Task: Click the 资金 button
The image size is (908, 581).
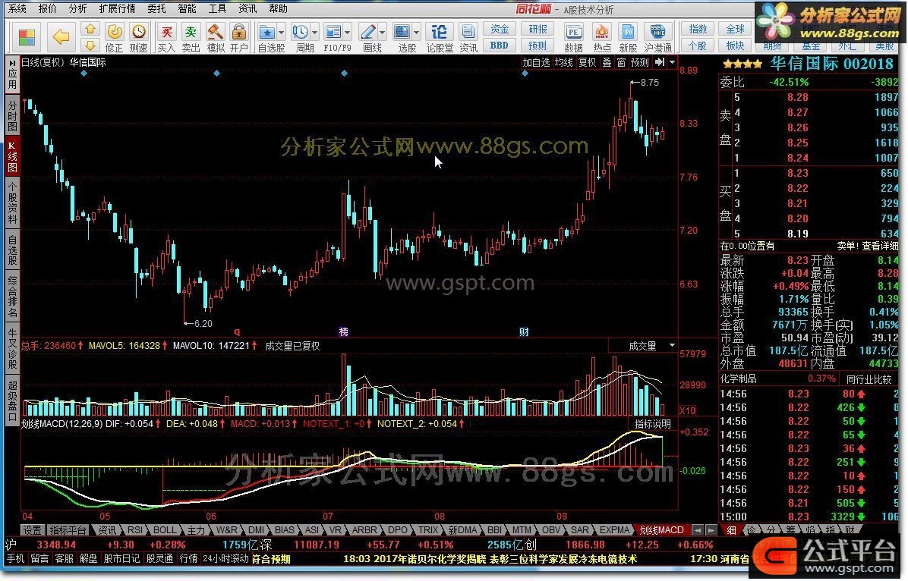Action: [499, 29]
